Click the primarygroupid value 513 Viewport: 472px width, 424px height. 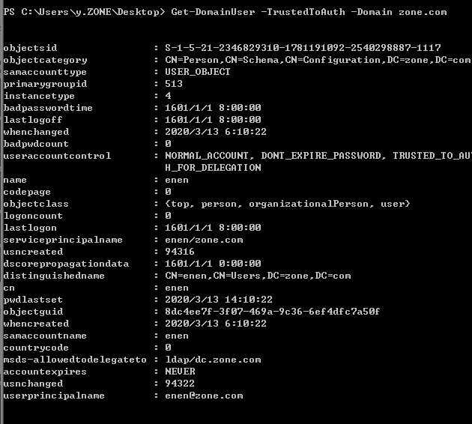pyautogui.click(x=174, y=84)
